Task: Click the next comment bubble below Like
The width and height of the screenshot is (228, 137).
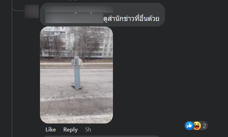Action: tap(102, 136)
